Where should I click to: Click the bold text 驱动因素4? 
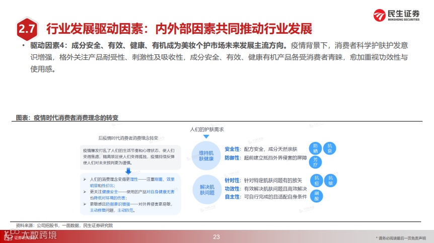pyautogui.click(x=47, y=45)
